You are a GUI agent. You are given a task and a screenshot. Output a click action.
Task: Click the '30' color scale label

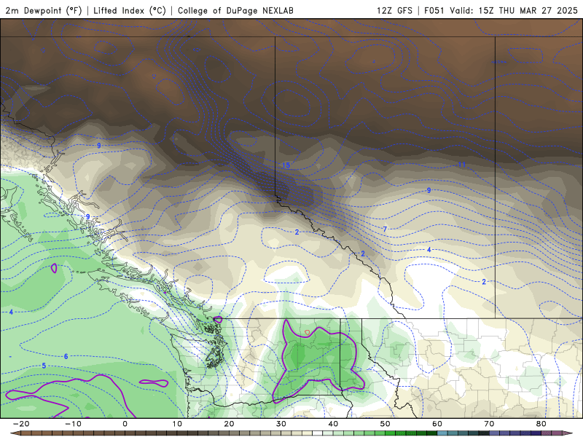[281, 424]
